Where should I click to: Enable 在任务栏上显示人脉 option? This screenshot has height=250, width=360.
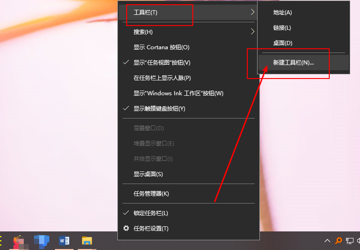coord(162,78)
